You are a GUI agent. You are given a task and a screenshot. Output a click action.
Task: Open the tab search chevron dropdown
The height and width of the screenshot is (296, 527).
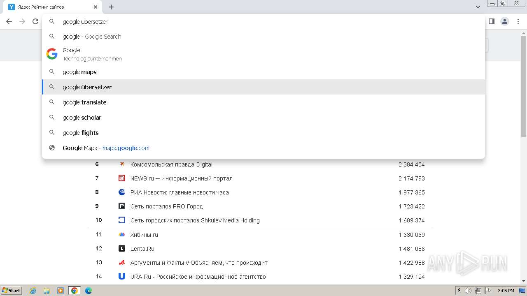478,7
